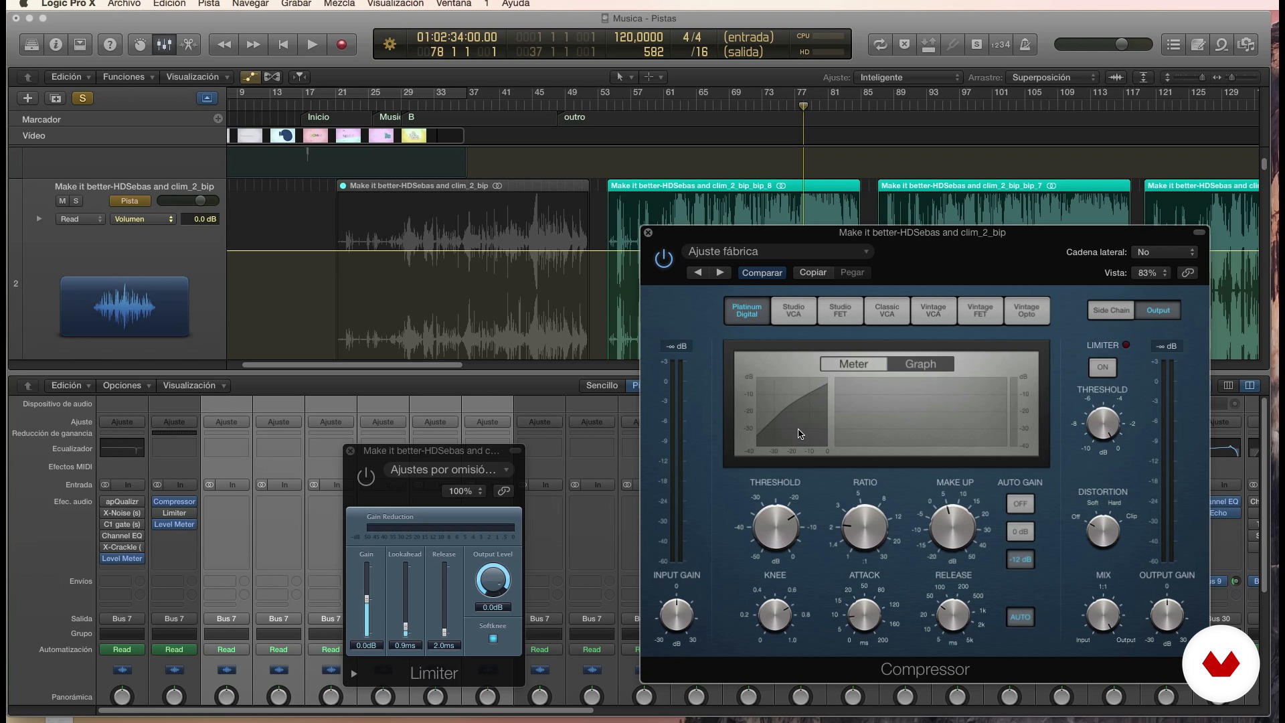Open the Loop Browser icon
1285x723 pixels.
pyautogui.click(x=1222, y=45)
